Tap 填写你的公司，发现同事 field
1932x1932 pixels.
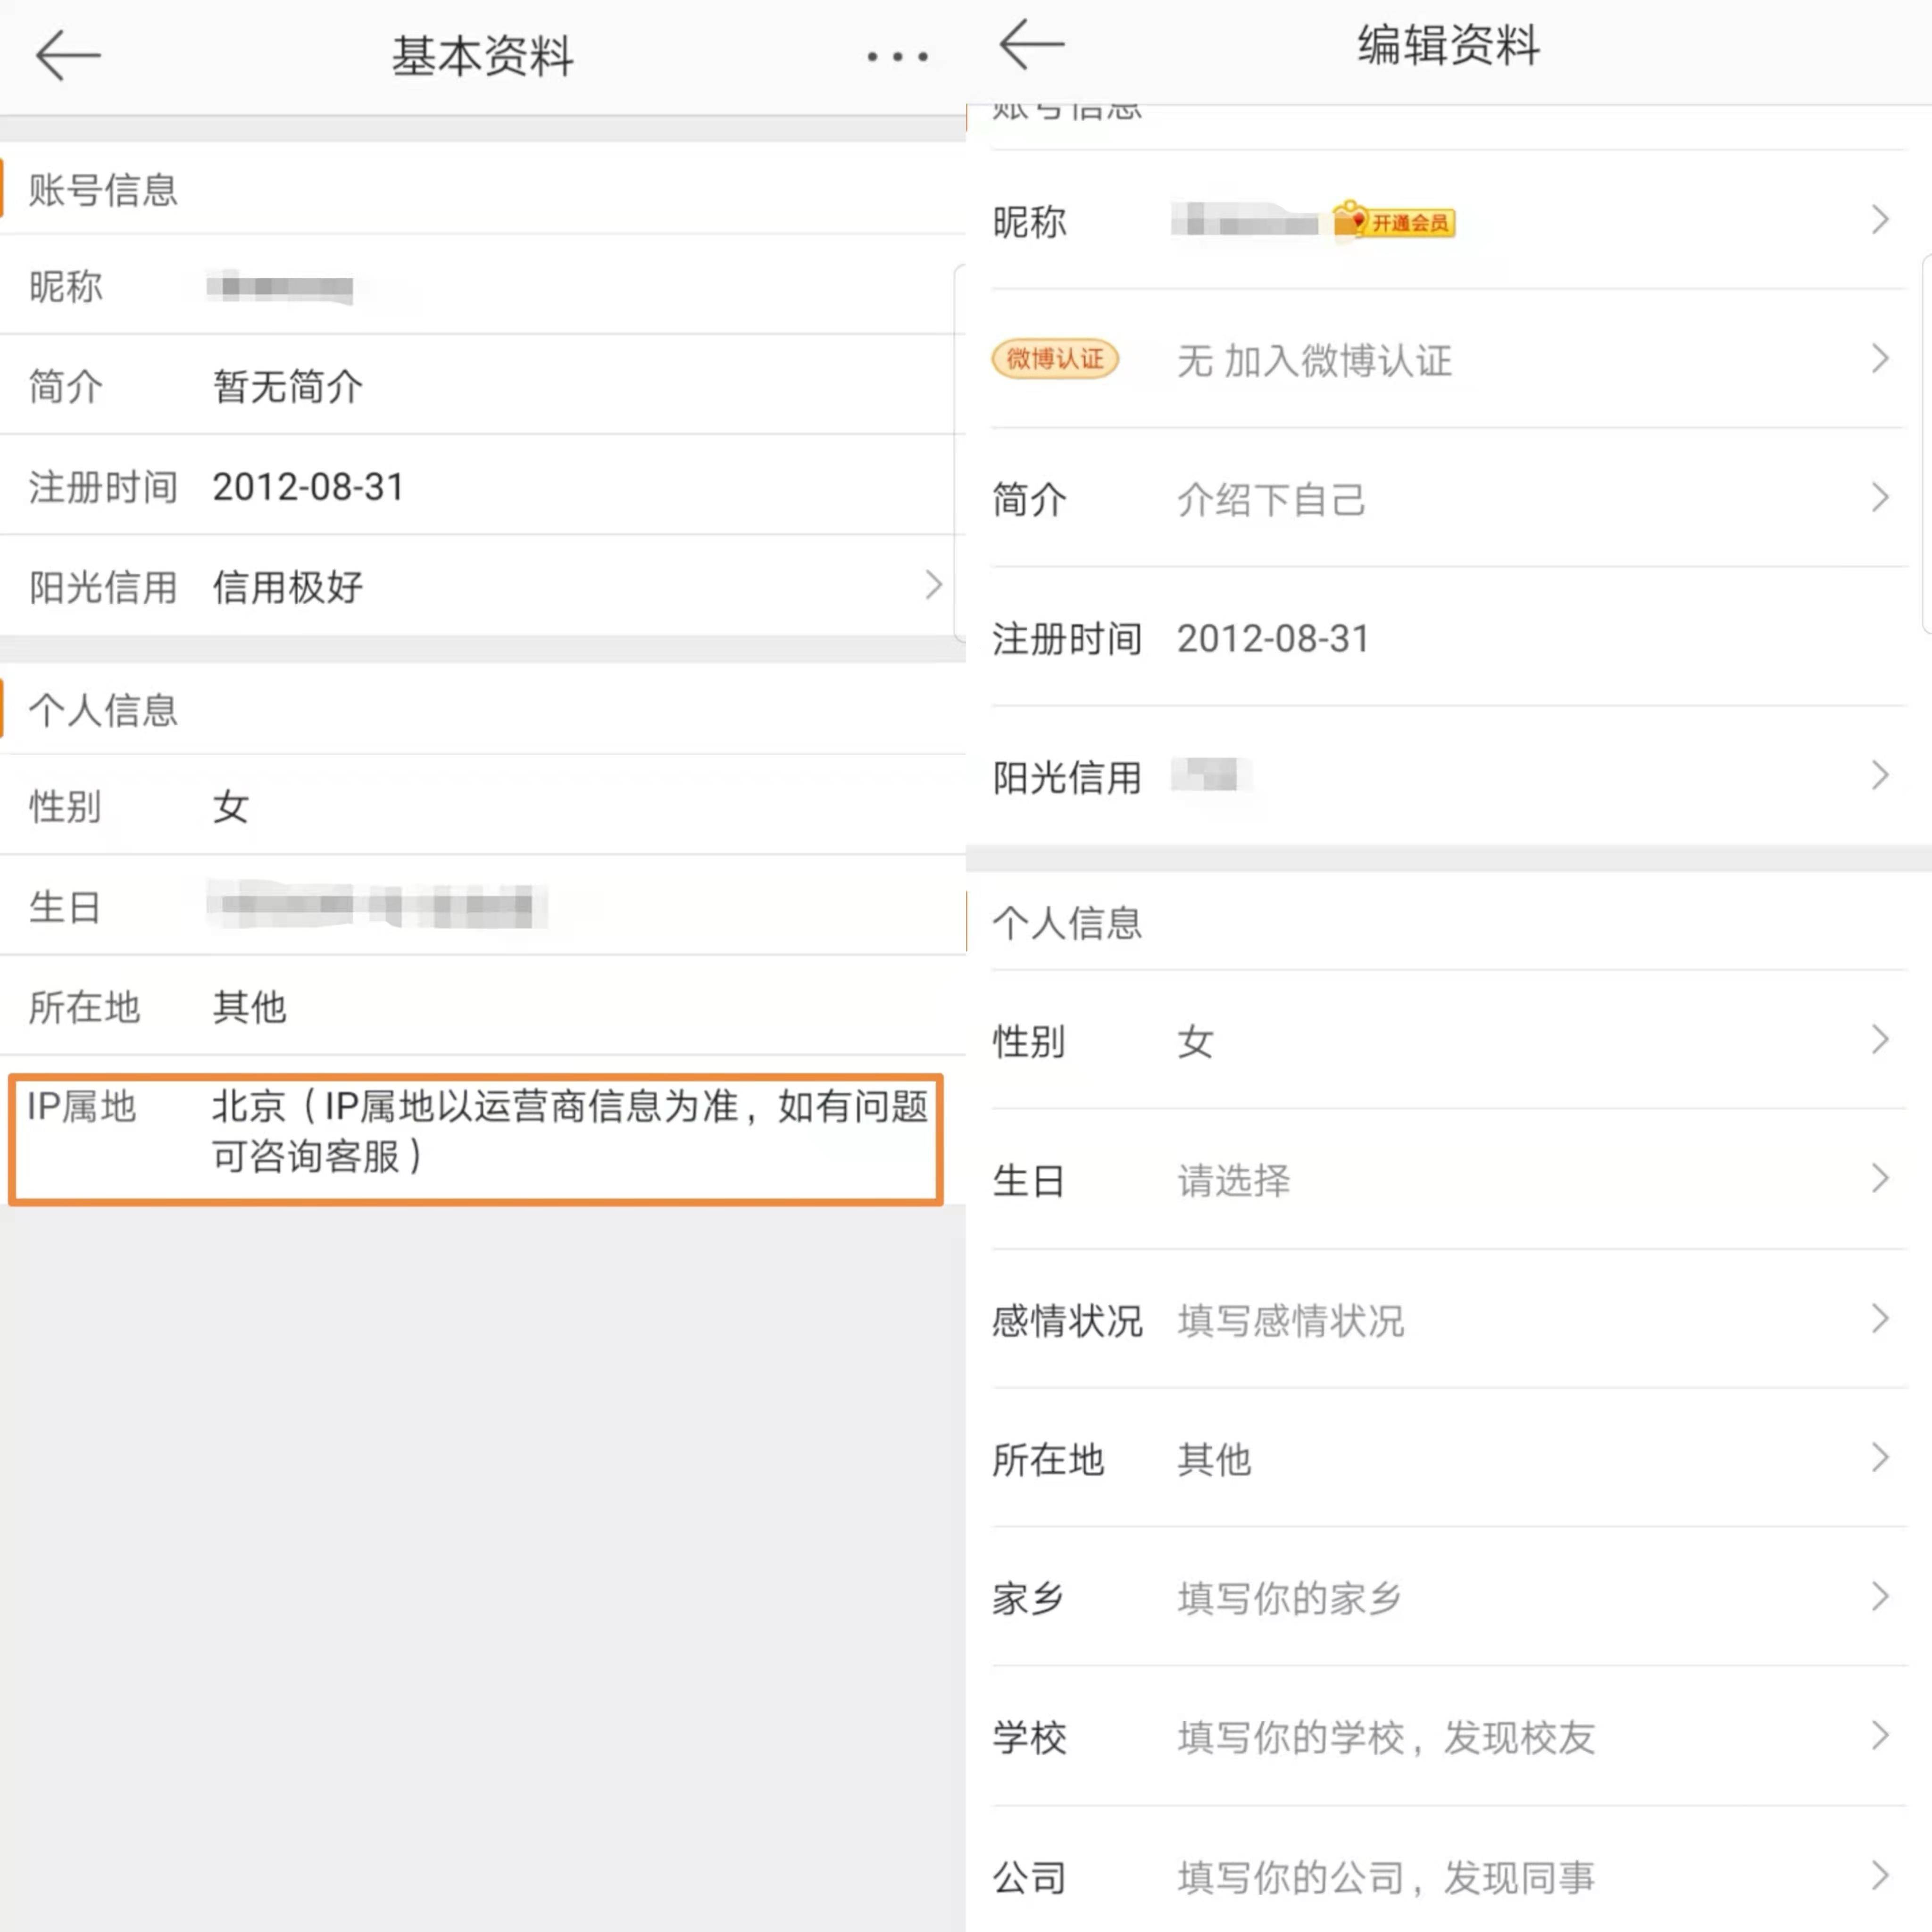[x=1386, y=1878]
